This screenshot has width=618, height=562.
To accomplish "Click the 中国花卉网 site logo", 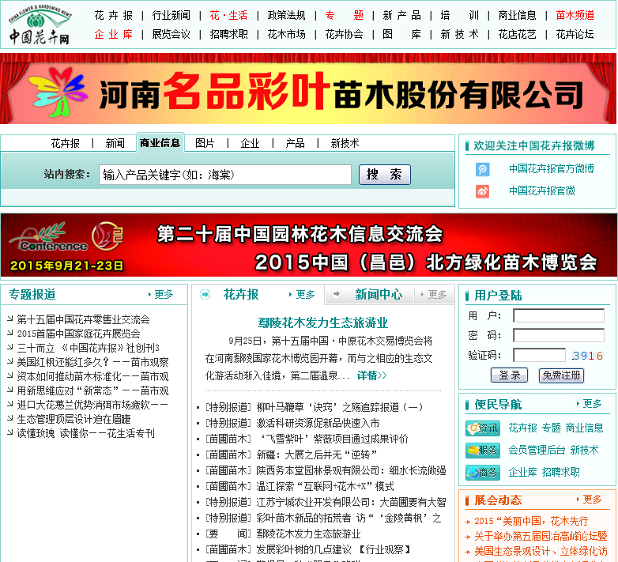I will pos(40,25).
